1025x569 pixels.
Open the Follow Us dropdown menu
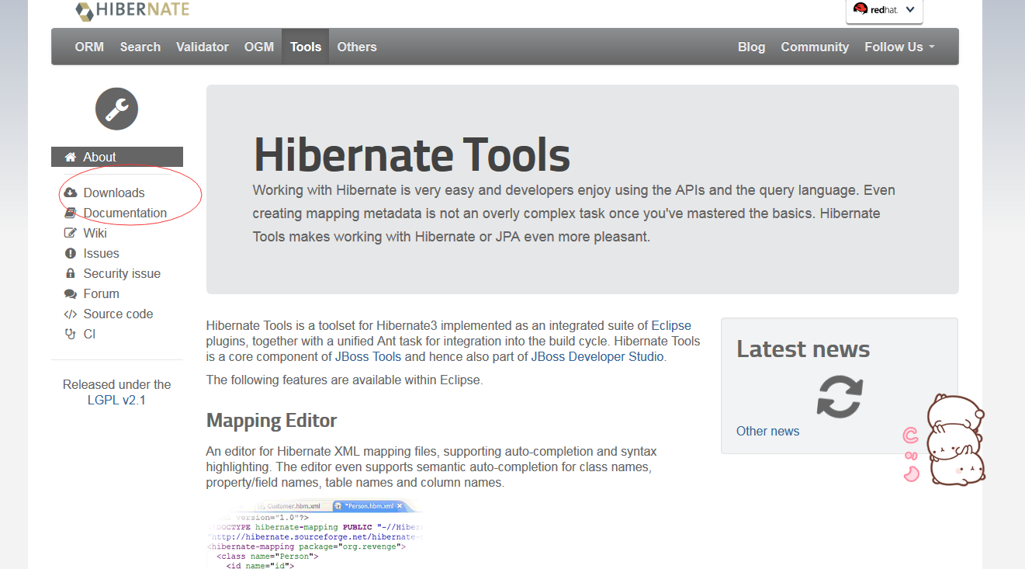click(x=899, y=47)
